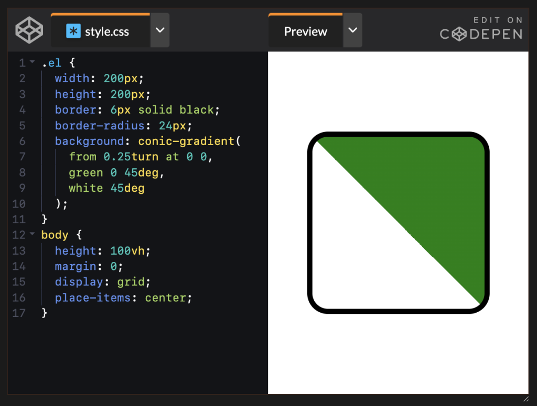Click the 'grid' value on line 15

tap(131, 282)
